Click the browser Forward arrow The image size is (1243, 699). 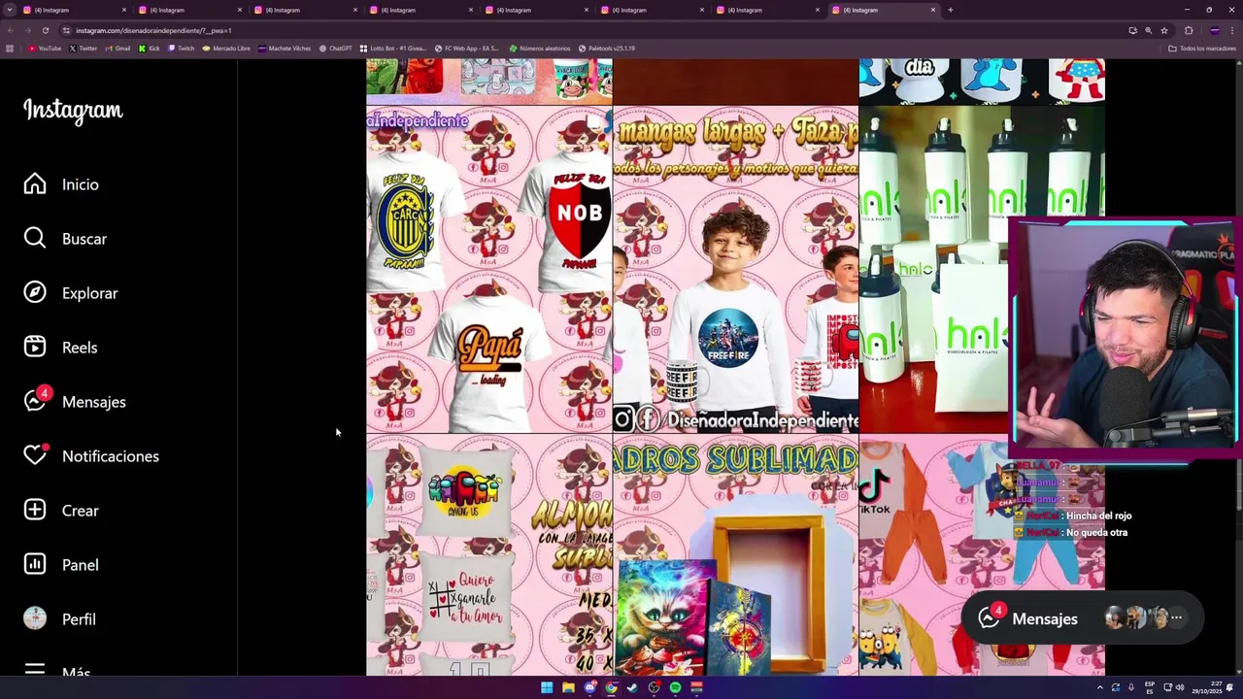click(28, 30)
